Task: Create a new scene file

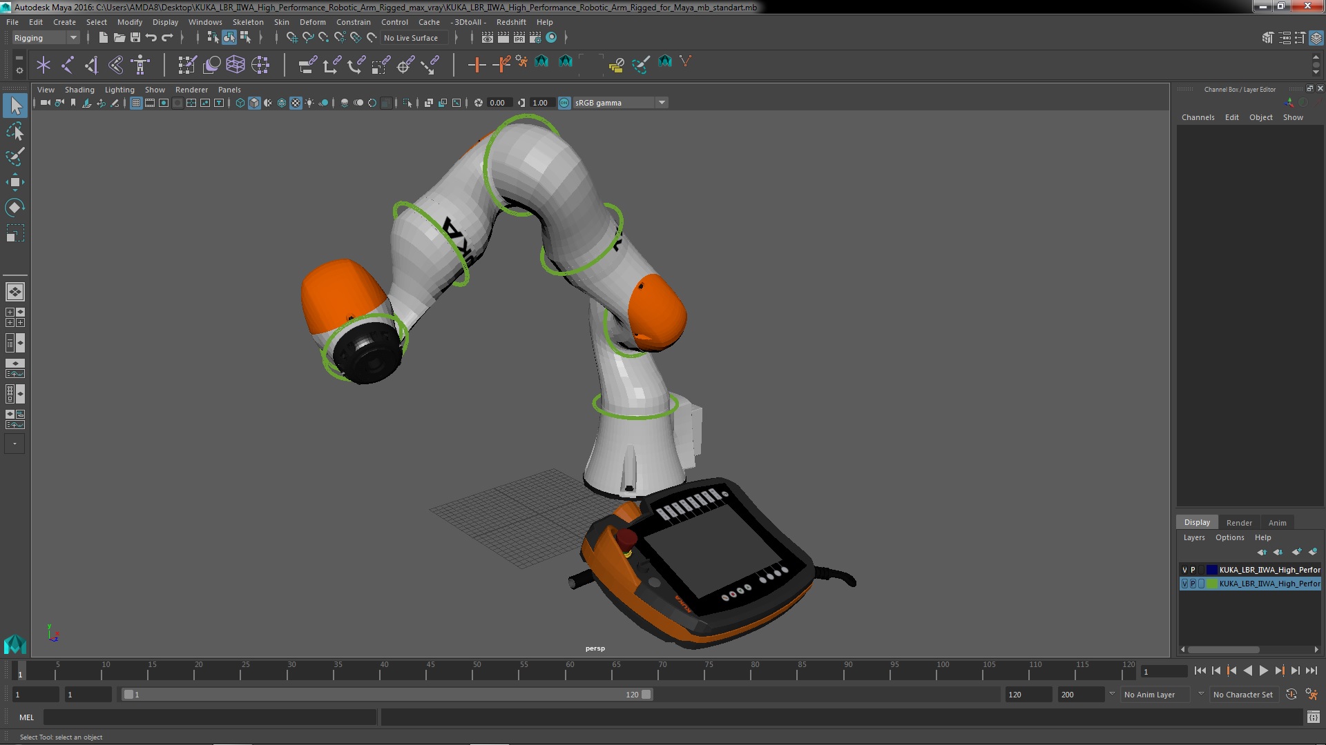Action: pyautogui.click(x=103, y=38)
